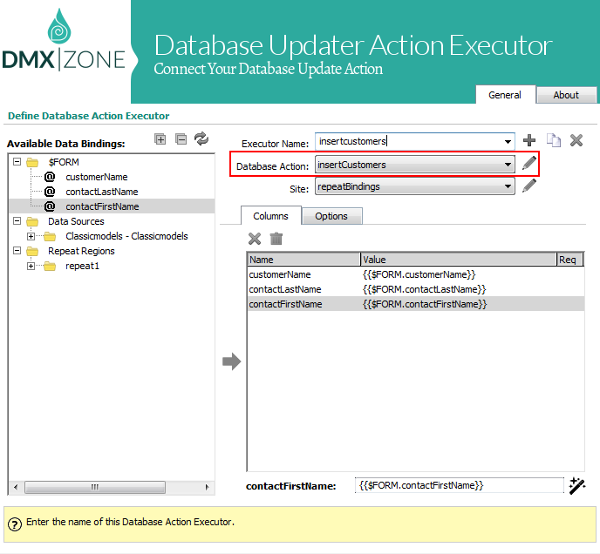This screenshot has height=554, width=600.
Task: Click the {{$FORM.customerName}} value cell
Action: pos(419,274)
